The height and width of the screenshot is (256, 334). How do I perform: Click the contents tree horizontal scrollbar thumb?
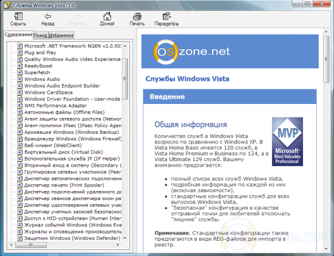point(31,245)
